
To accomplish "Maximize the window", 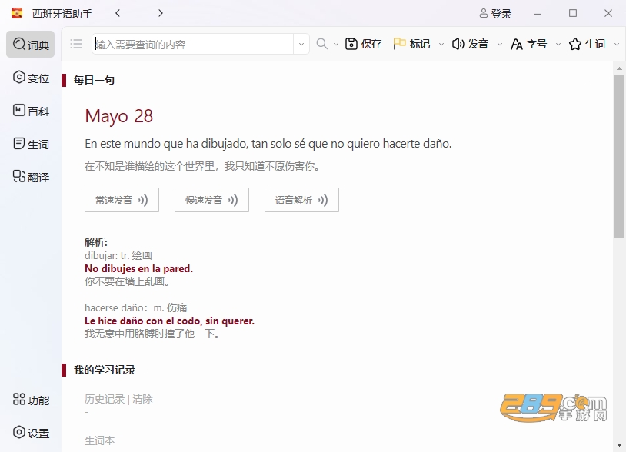I will tap(573, 14).
